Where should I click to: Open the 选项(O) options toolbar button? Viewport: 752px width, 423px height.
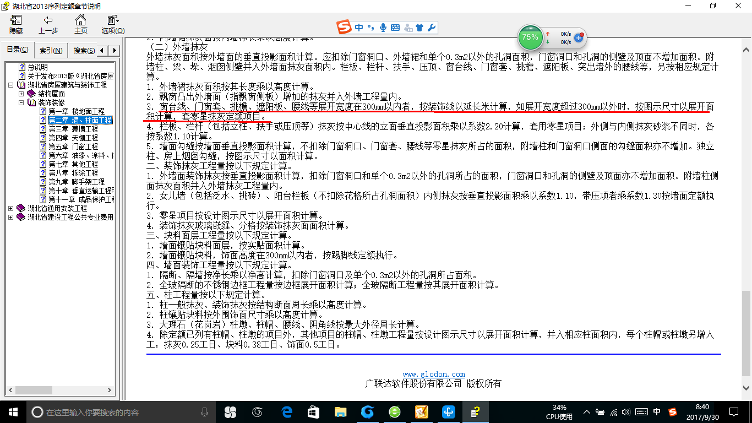coord(113,25)
